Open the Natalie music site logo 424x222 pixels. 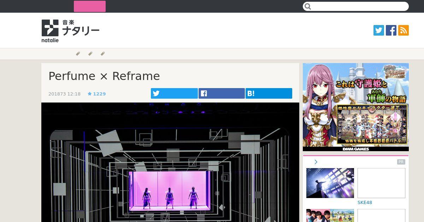70,31
